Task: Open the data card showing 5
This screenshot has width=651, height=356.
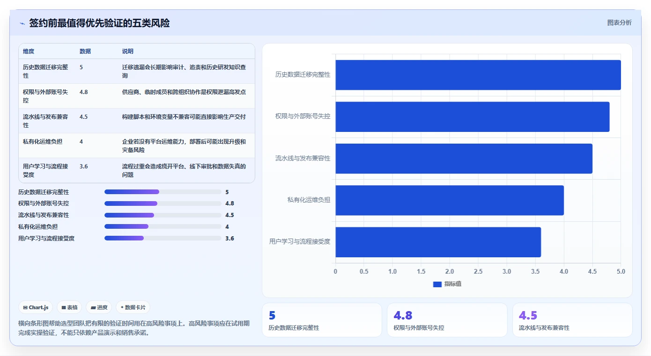Action: tap(322, 320)
